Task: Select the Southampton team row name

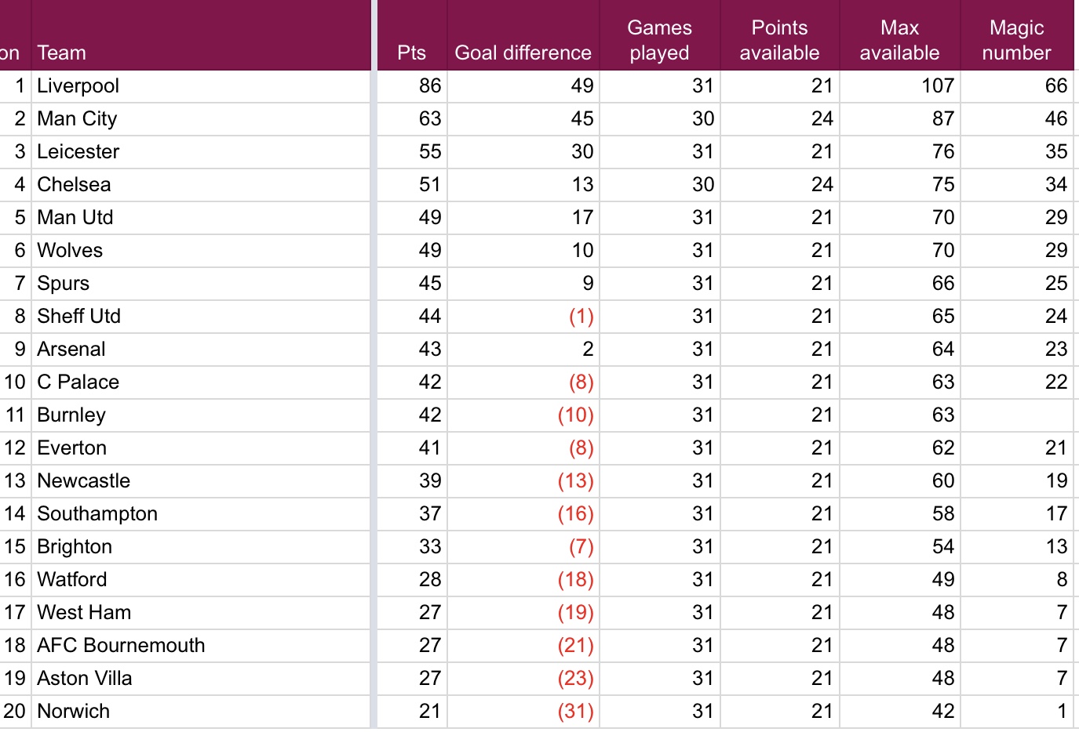Action: (97, 513)
